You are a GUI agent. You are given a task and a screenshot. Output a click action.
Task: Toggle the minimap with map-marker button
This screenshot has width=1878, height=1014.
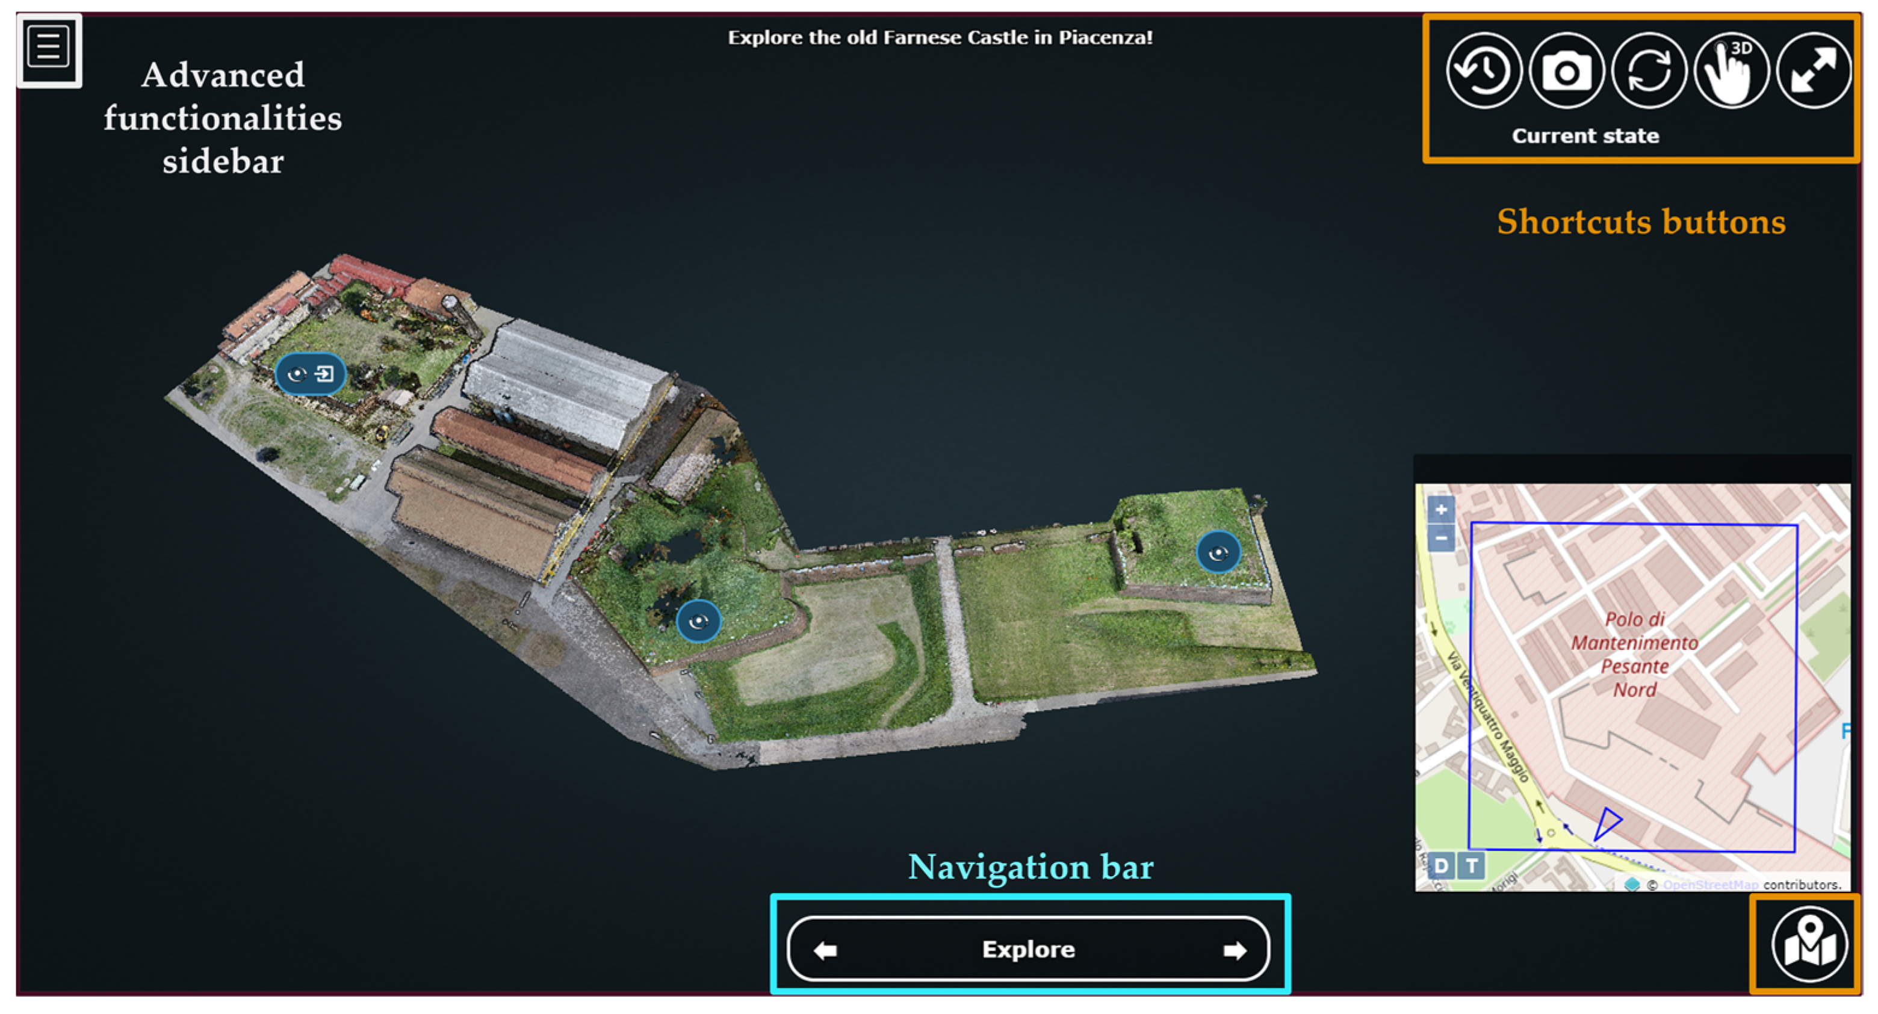1809,945
